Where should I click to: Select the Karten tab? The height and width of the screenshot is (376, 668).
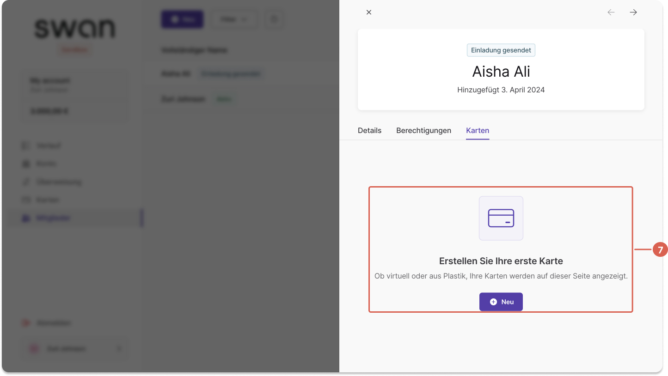click(x=478, y=130)
